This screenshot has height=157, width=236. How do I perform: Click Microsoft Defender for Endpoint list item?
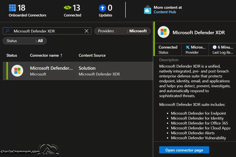(x=199, y=113)
